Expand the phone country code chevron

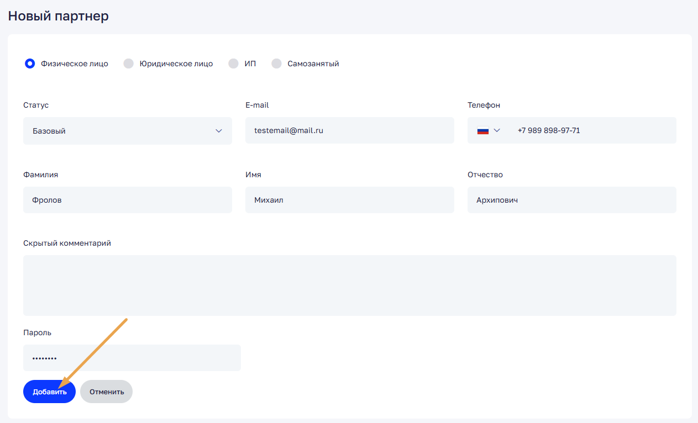497,131
